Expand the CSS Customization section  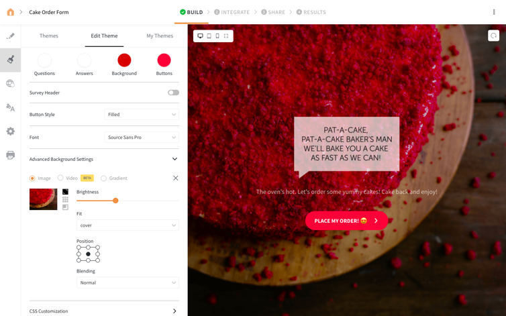click(104, 311)
